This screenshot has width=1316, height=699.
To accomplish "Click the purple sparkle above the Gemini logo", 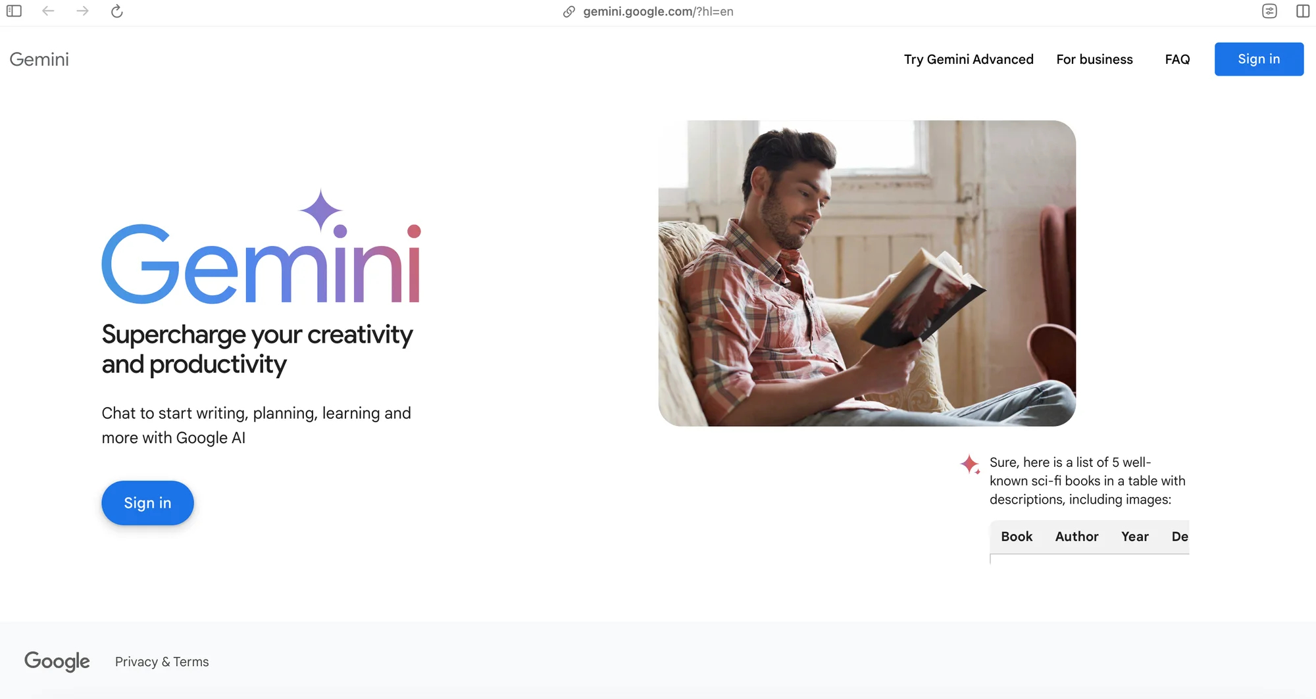I will point(320,210).
